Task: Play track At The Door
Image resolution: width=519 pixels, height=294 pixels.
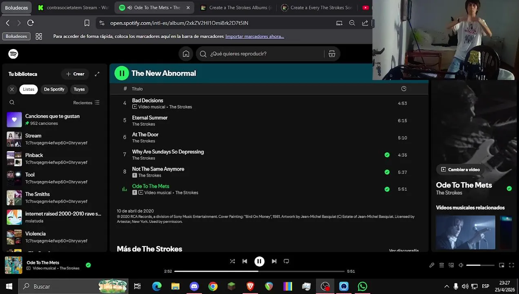Action: coord(269,138)
